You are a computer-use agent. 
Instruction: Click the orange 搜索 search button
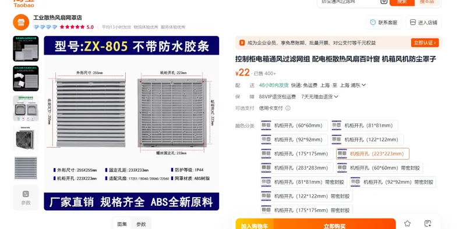402,2
